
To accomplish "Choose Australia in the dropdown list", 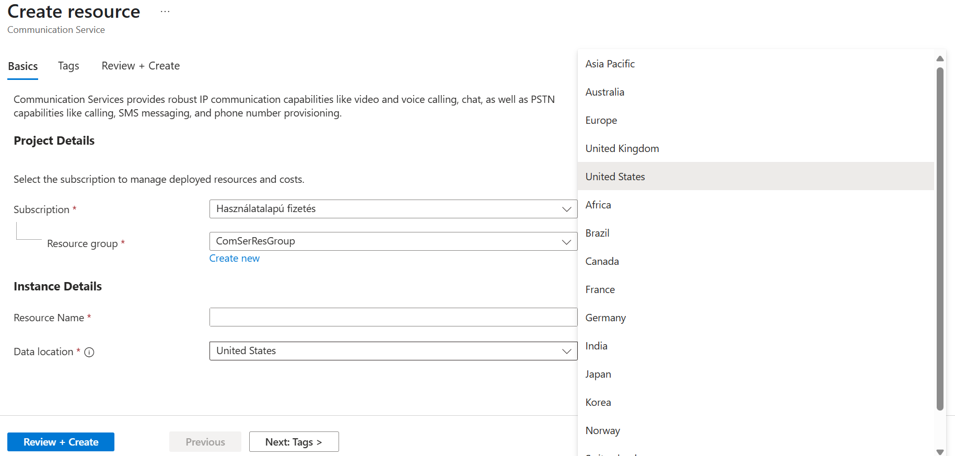I will pos(756,92).
